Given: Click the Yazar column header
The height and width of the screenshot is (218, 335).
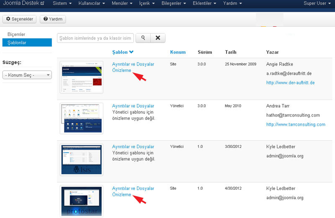Looking at the screenshot, I should [x=273, y=52].
